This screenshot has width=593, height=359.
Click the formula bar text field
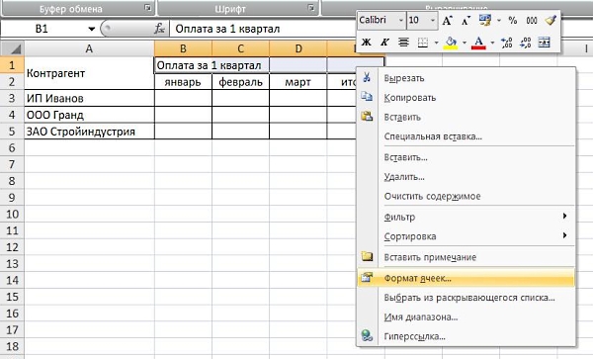coord(263,29)
